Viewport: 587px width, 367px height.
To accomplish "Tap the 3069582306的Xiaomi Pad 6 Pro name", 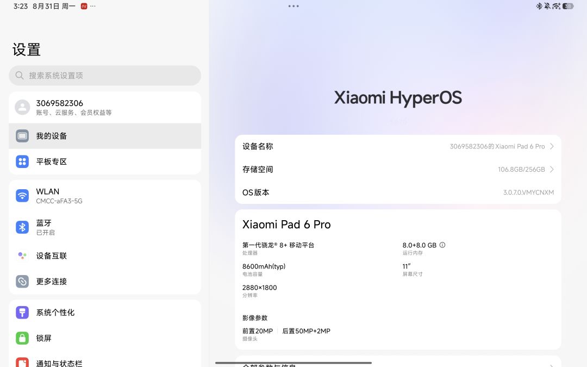I will click(x=497, y=146).
